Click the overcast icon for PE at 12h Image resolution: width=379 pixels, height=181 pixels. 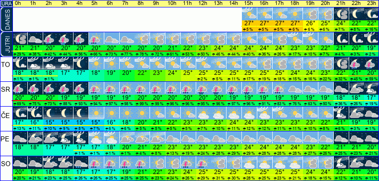[203, 138]
